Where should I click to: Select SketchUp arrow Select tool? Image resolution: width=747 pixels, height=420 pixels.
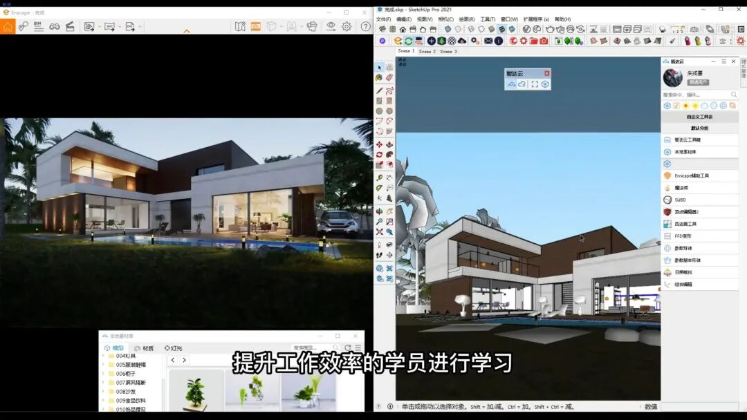[380, 68]
